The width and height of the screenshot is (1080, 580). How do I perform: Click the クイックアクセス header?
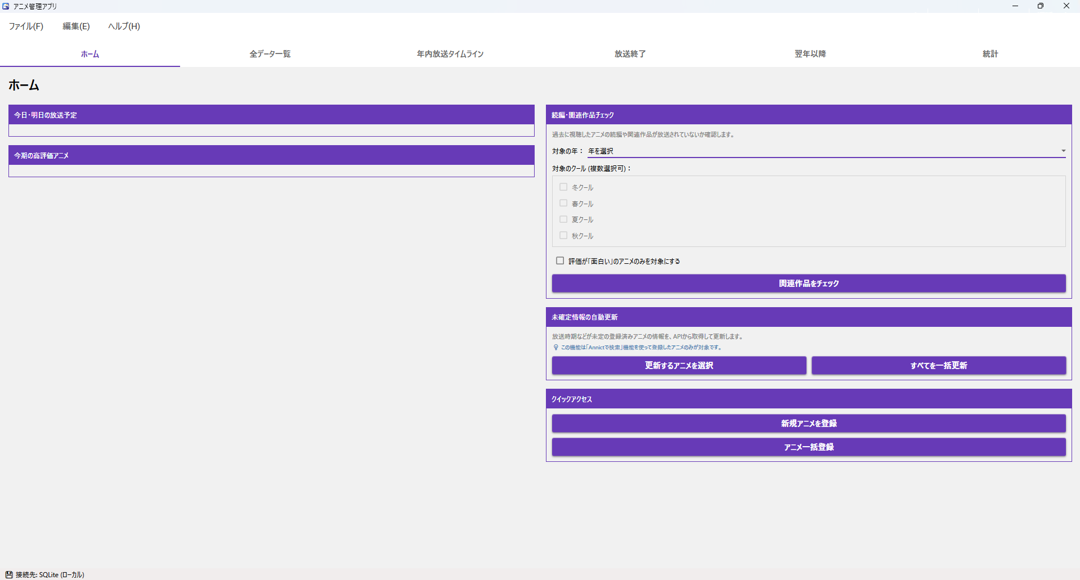(809, 399)
